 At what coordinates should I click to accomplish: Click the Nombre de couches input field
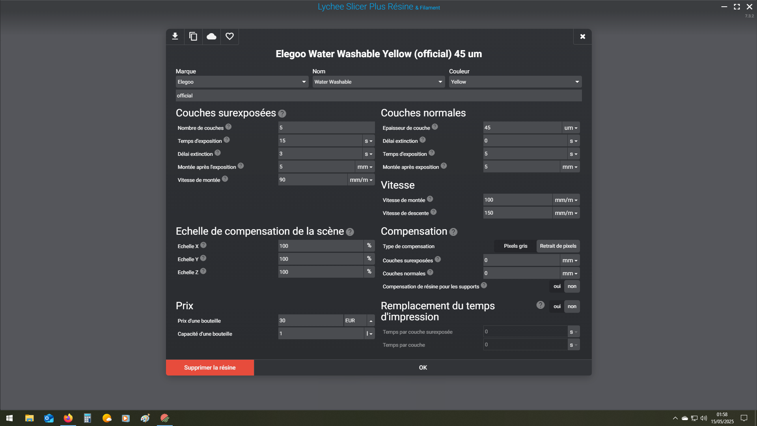pos(326,127)
